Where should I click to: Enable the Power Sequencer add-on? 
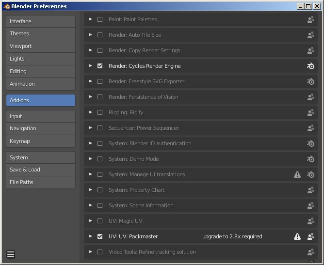pyautogui.click(x=100, y=128)
